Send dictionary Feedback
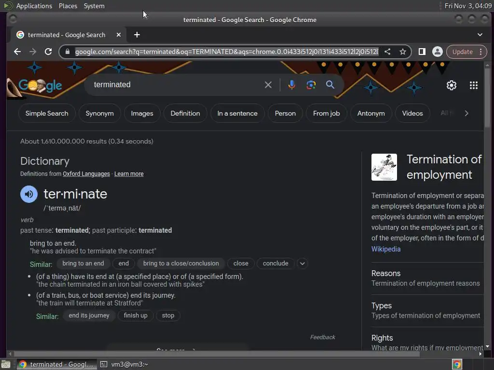The width and height of the screenshot is (494, 370). click(322, 337)
